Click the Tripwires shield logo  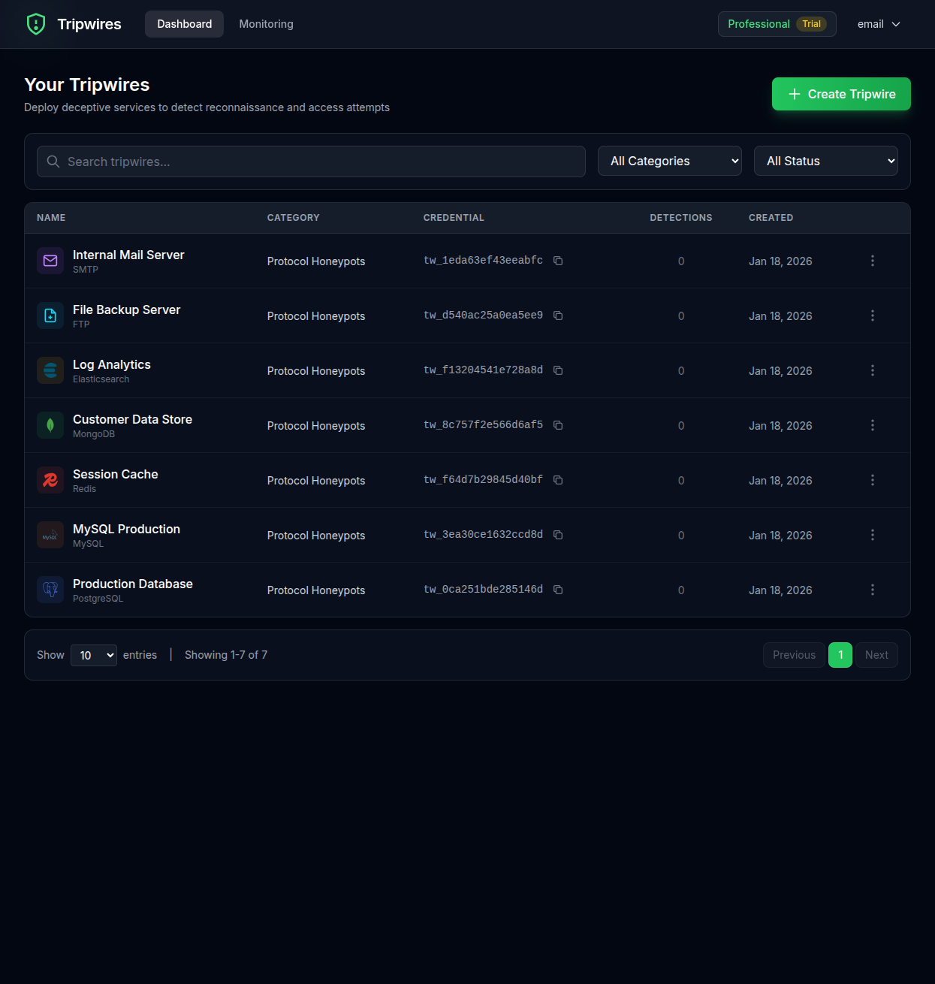pos(36,23)
